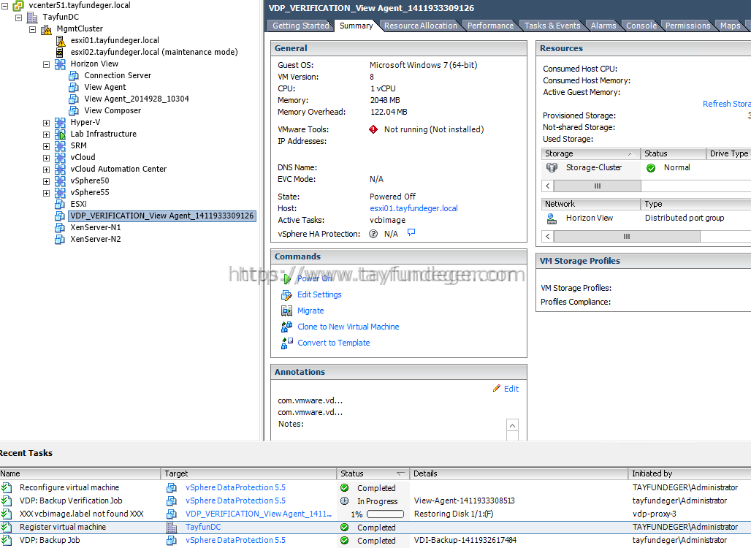Click the XenServer-N1 VM icon

[60, 227]
